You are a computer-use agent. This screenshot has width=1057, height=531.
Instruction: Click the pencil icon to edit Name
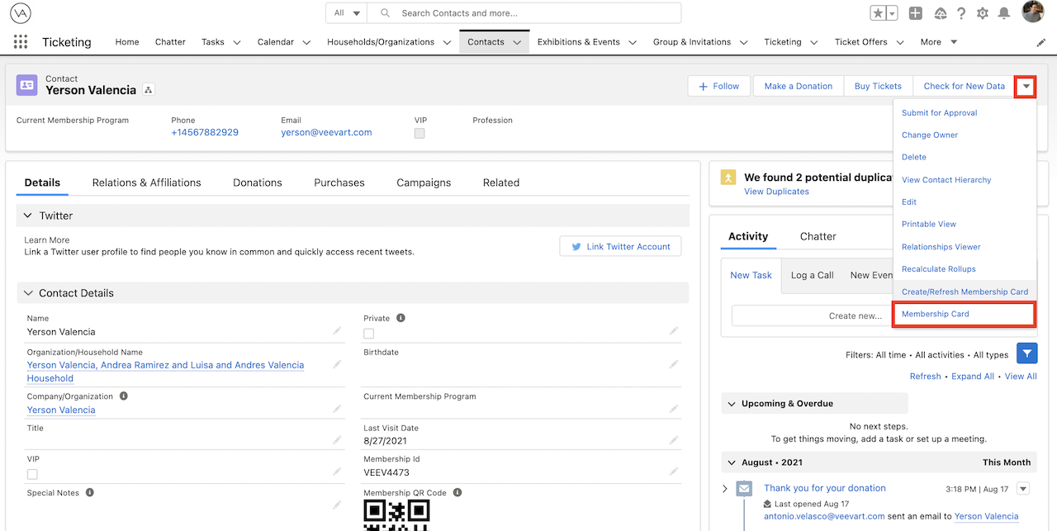[x=337, y=331]
